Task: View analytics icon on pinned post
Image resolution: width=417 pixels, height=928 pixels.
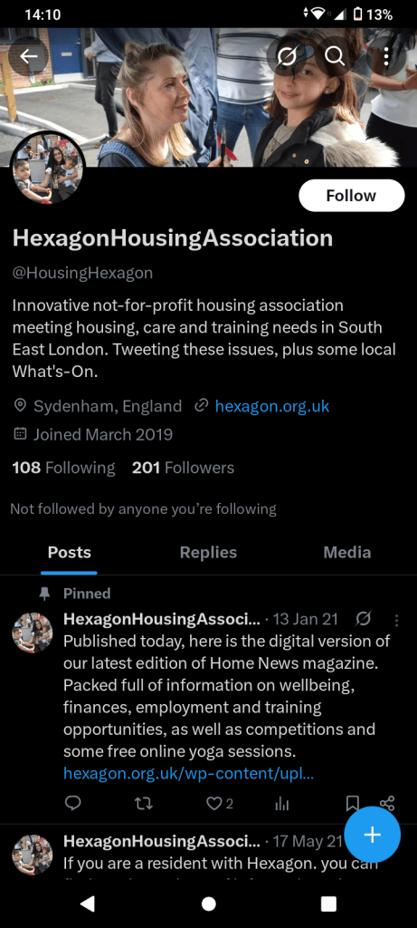Action: pyautogui.click(x=282, y=803)
